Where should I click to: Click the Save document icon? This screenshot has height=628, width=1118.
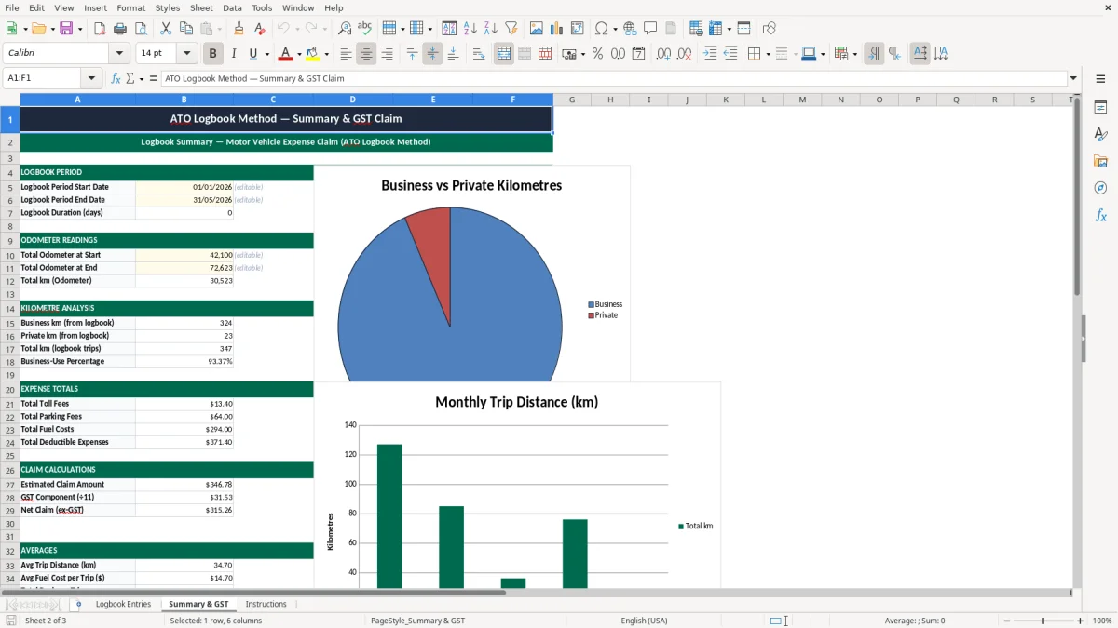pyautogui.click(x=66, y=29)
